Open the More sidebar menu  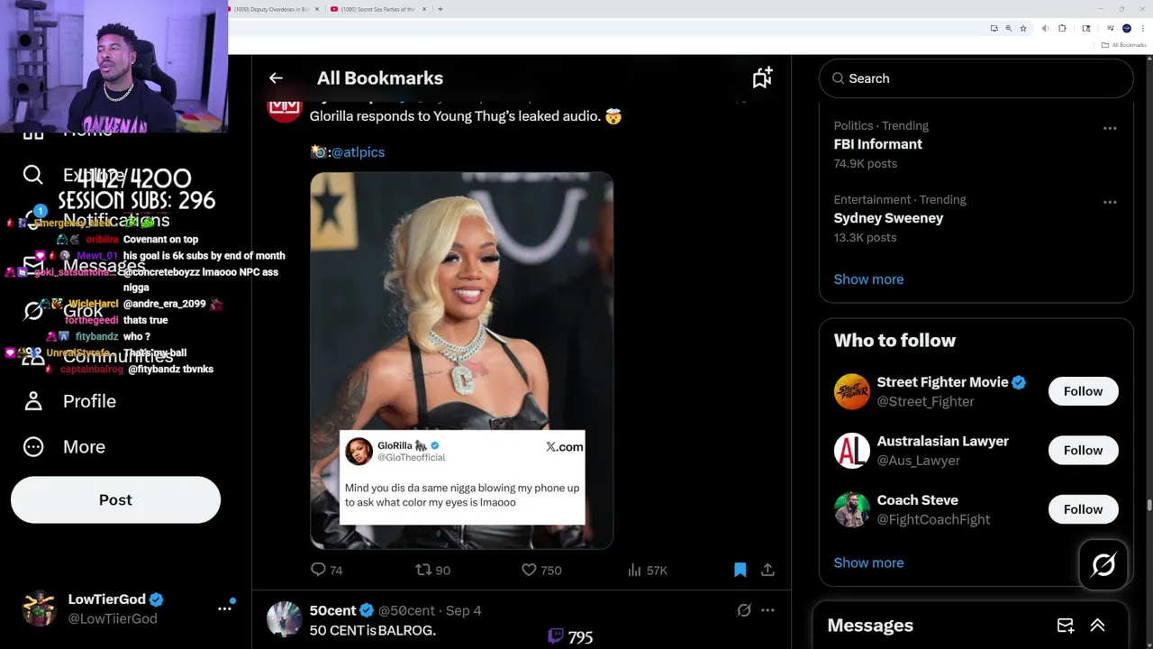pos(64,446)
